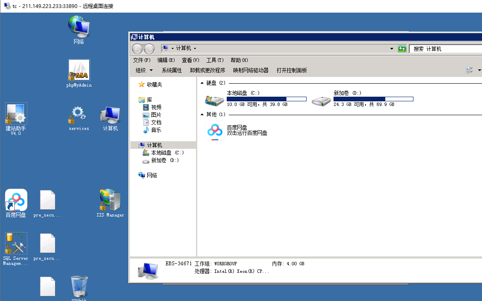Click 卸载或更改程序 toolbar button
This screenshot has width=482, height=301.
207,70
